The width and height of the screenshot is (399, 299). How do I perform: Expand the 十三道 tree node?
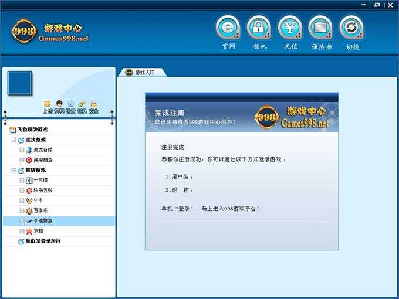coord(22,181)
